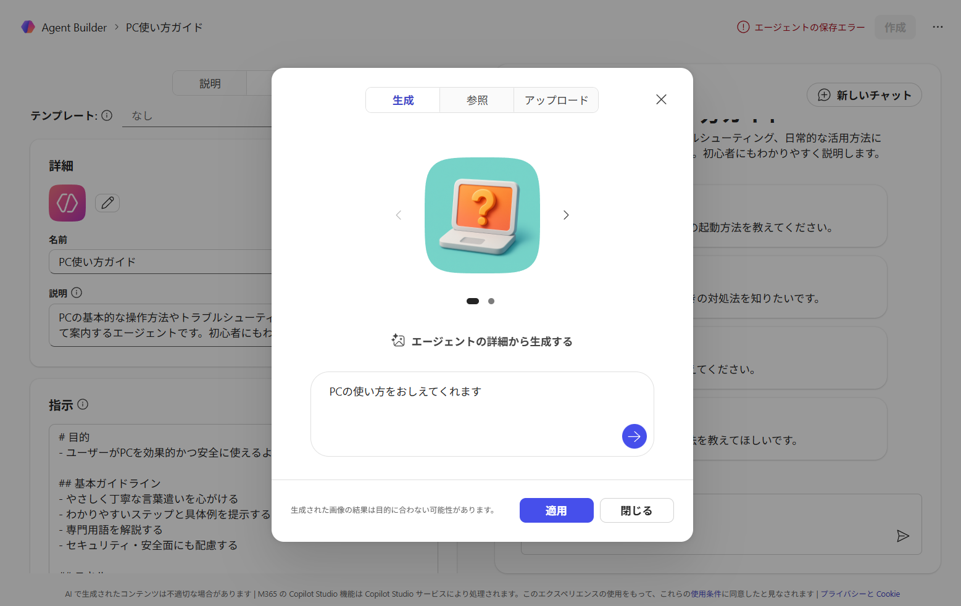Open the プライバシーと Cookie link

coord(860,594)
